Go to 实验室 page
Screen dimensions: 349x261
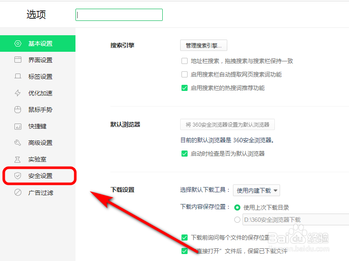pos(38,159)
